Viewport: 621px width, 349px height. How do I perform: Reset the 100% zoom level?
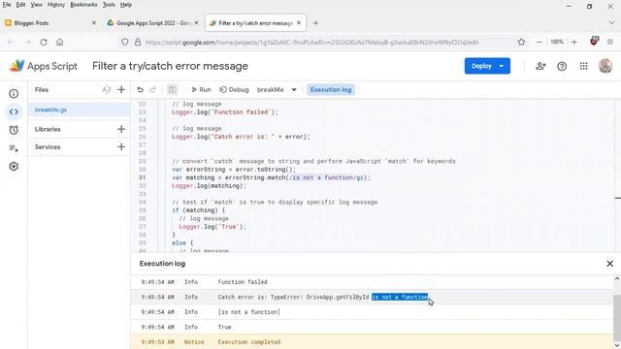tap(557, 42)
